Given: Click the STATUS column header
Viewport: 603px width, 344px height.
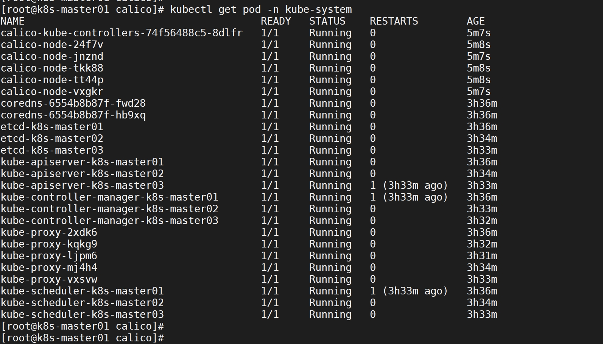Looking at the screenshot, I should click(327, 21).
